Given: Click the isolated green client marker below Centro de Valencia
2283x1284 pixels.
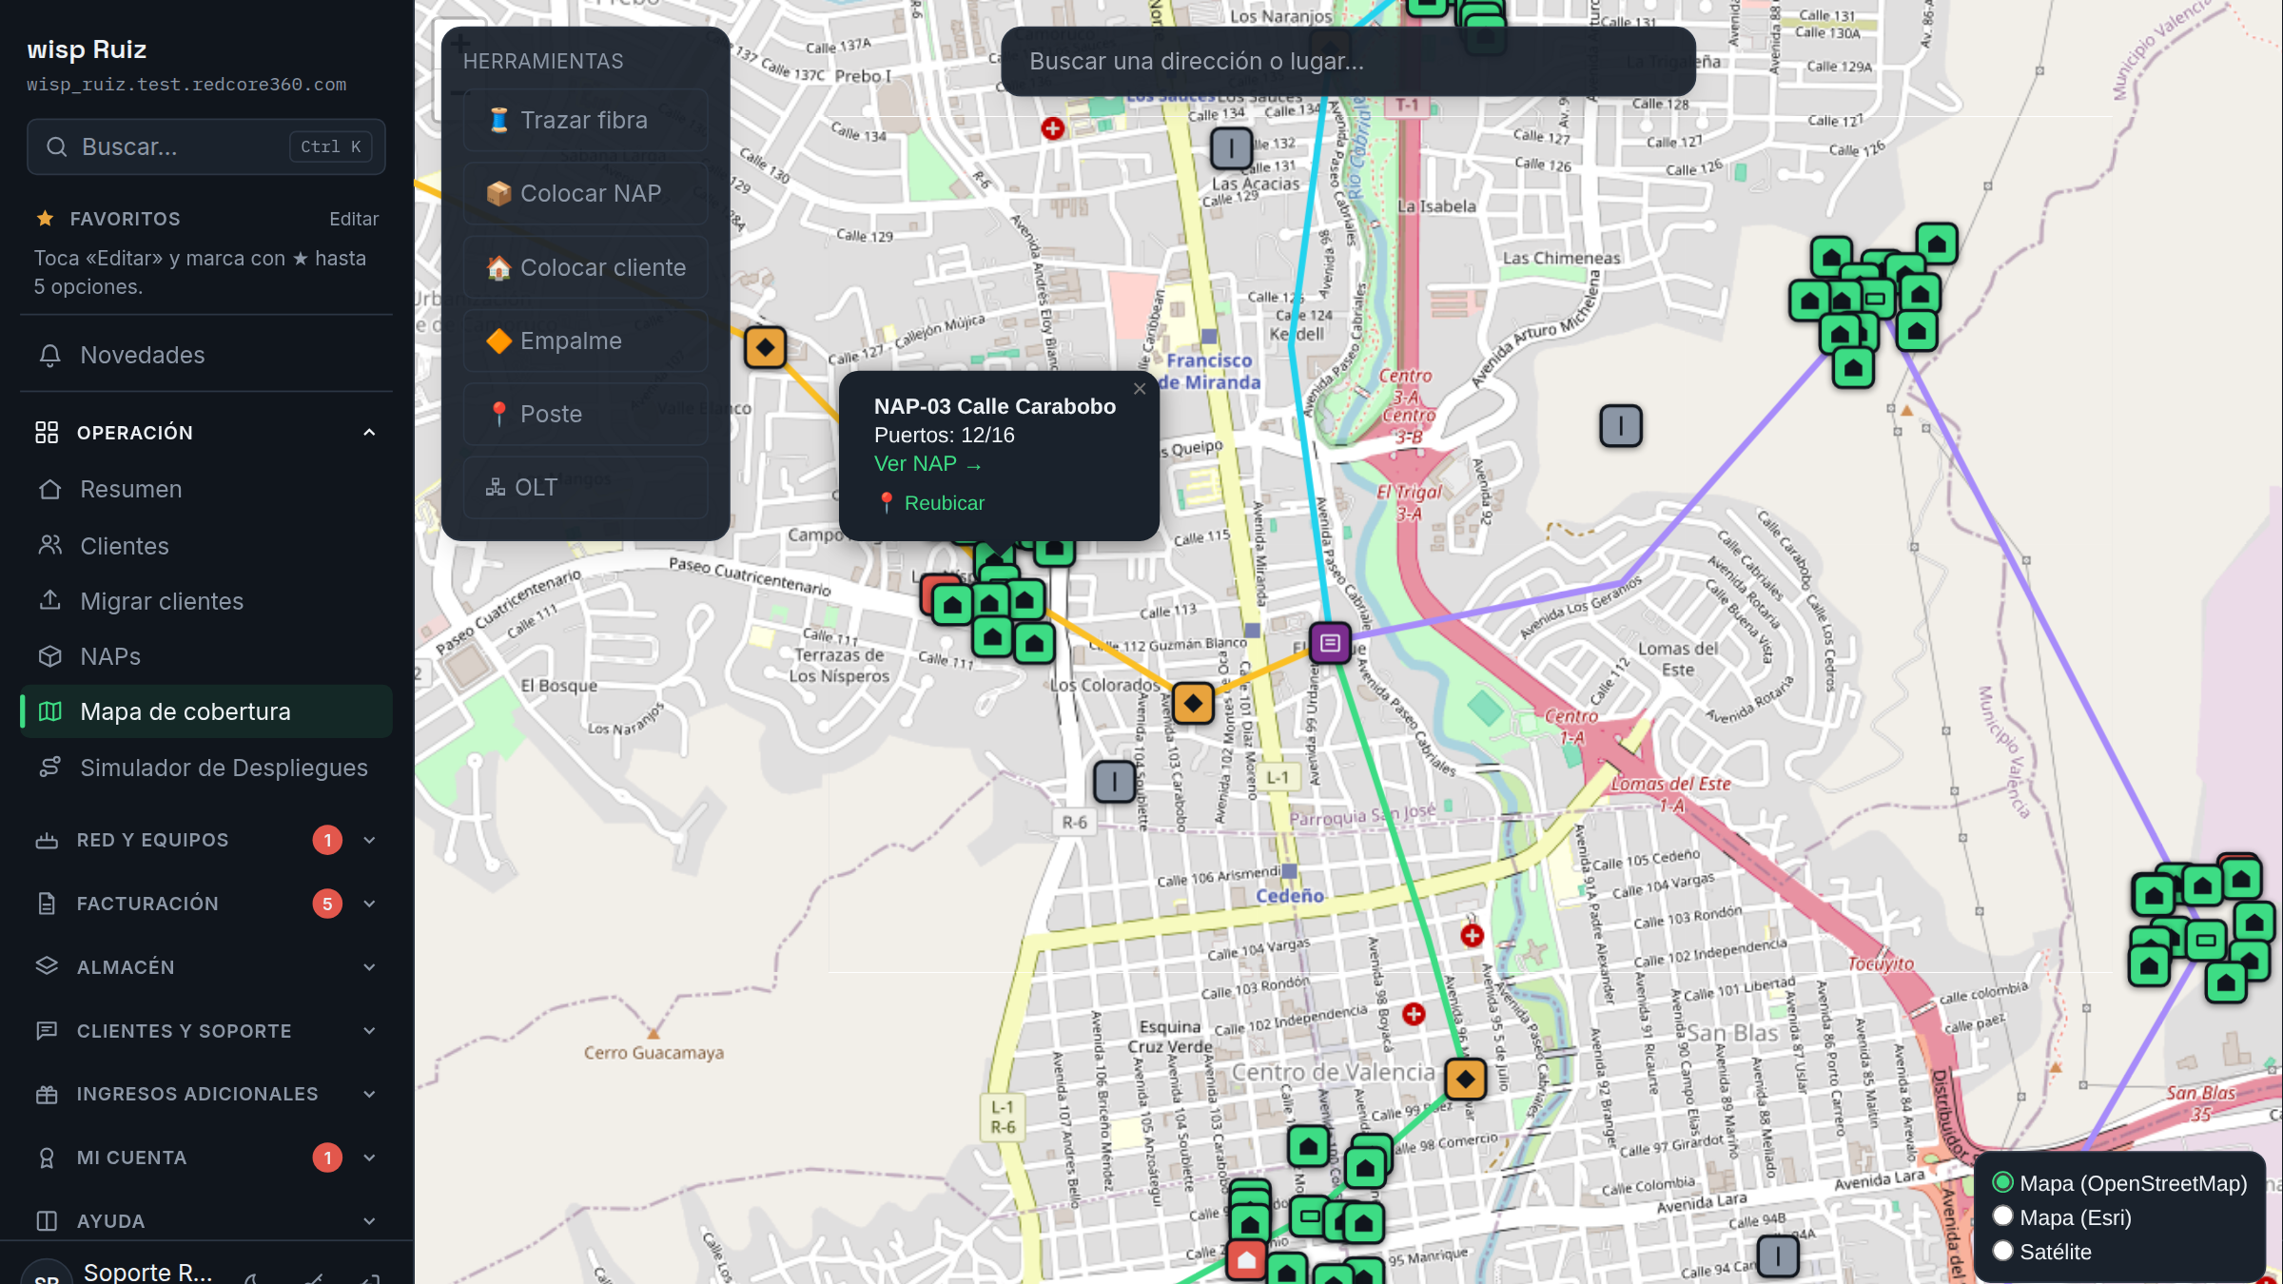Looking at the screenshot, I should 1309,1146.
